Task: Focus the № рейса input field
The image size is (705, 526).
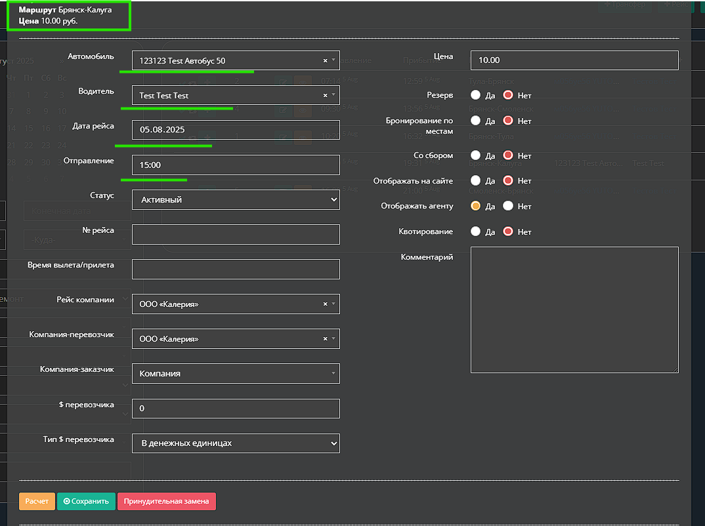Action: 236,234
